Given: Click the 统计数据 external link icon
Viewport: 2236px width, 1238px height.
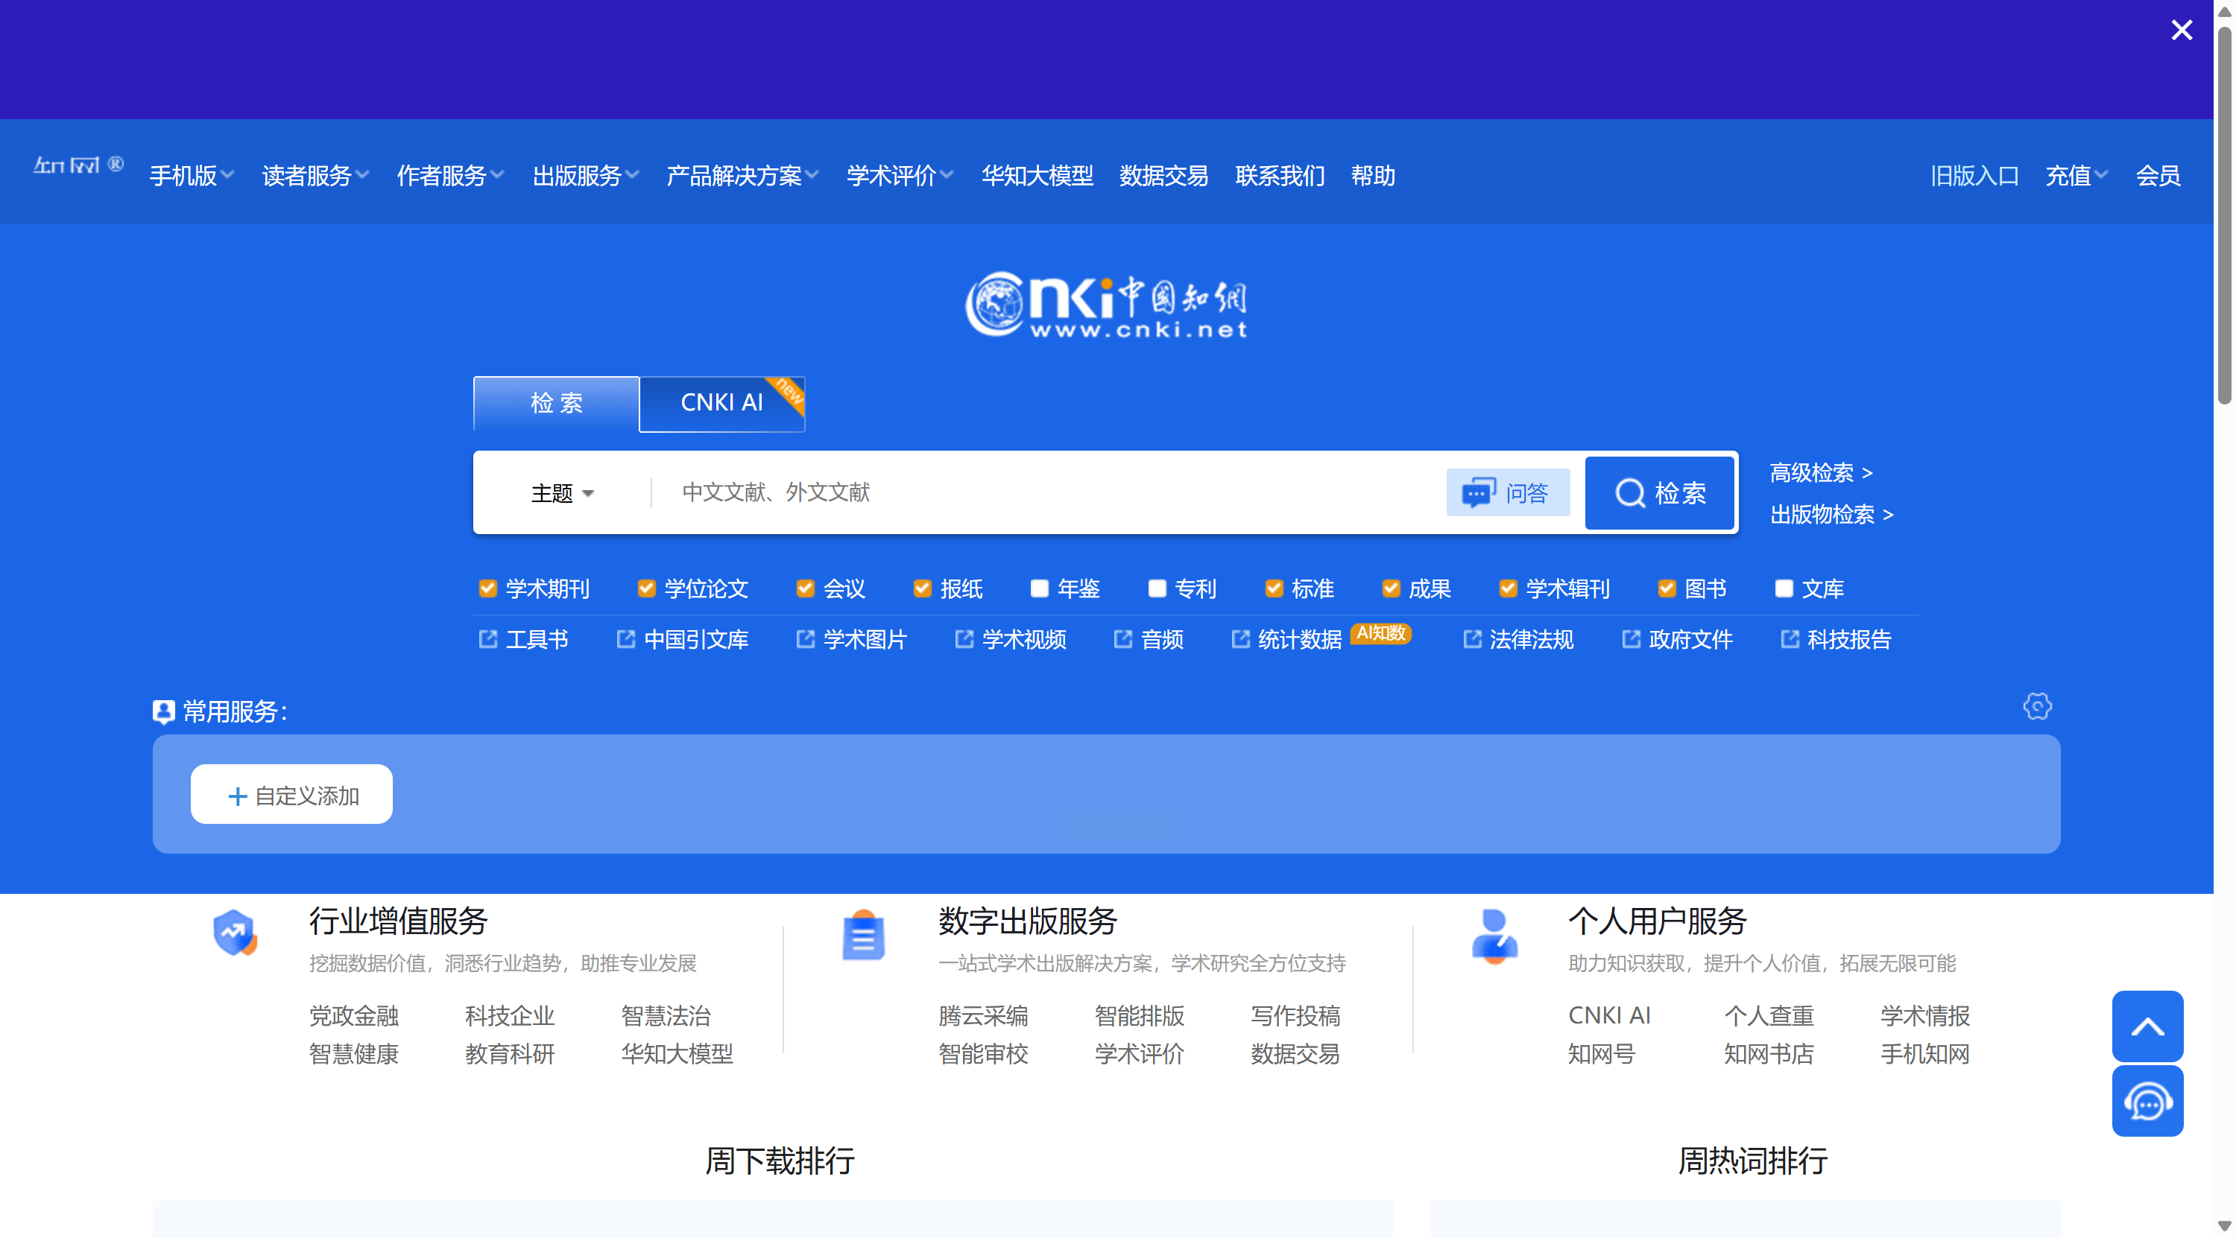Looking at the screenshot, I should click(1240, 639).
